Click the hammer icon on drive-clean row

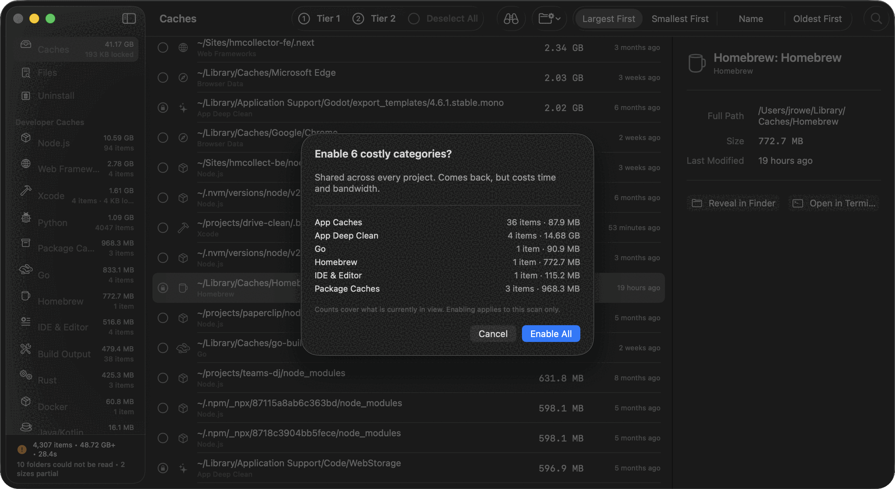click(x=183, y=228)
